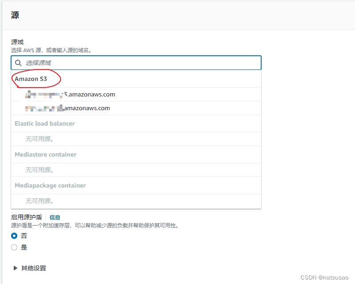Click the search magnifier icon in origin field
This screenshot has height=284, width=355.
click(18, 63)
